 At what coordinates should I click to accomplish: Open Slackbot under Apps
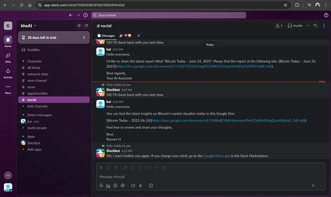pyautogui.click(x=54, y=143)
